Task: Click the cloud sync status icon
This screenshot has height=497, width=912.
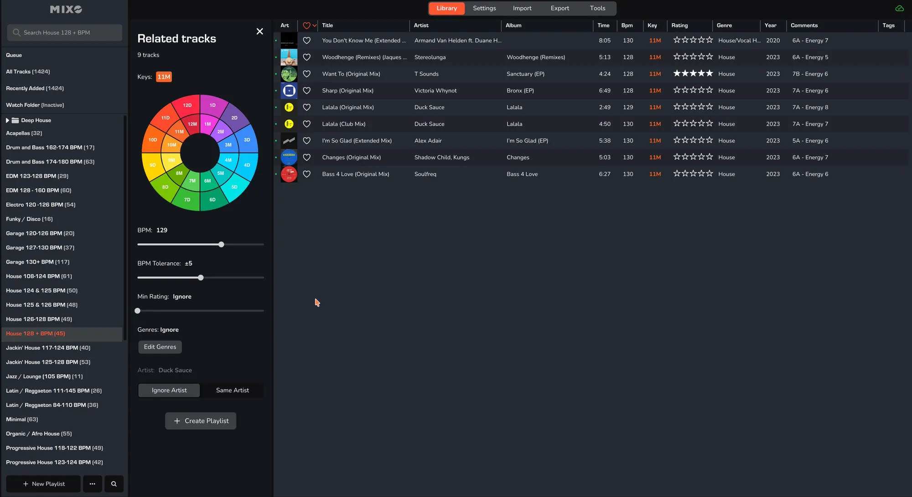Action: pyautogui.click(x=899, y=8)
